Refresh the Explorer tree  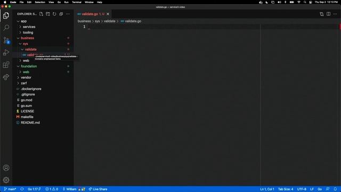[54, 14]
